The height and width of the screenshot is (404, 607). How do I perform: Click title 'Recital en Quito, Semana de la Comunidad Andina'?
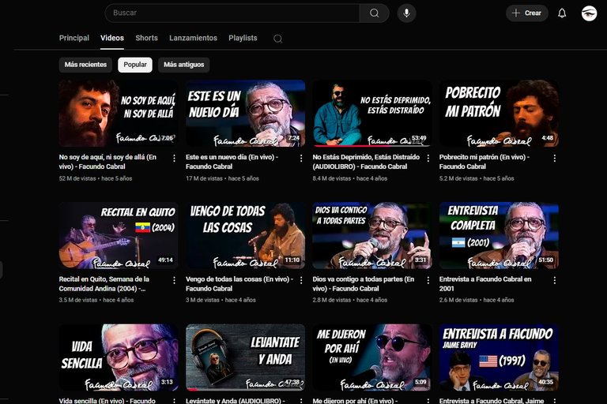click(104, 284)
